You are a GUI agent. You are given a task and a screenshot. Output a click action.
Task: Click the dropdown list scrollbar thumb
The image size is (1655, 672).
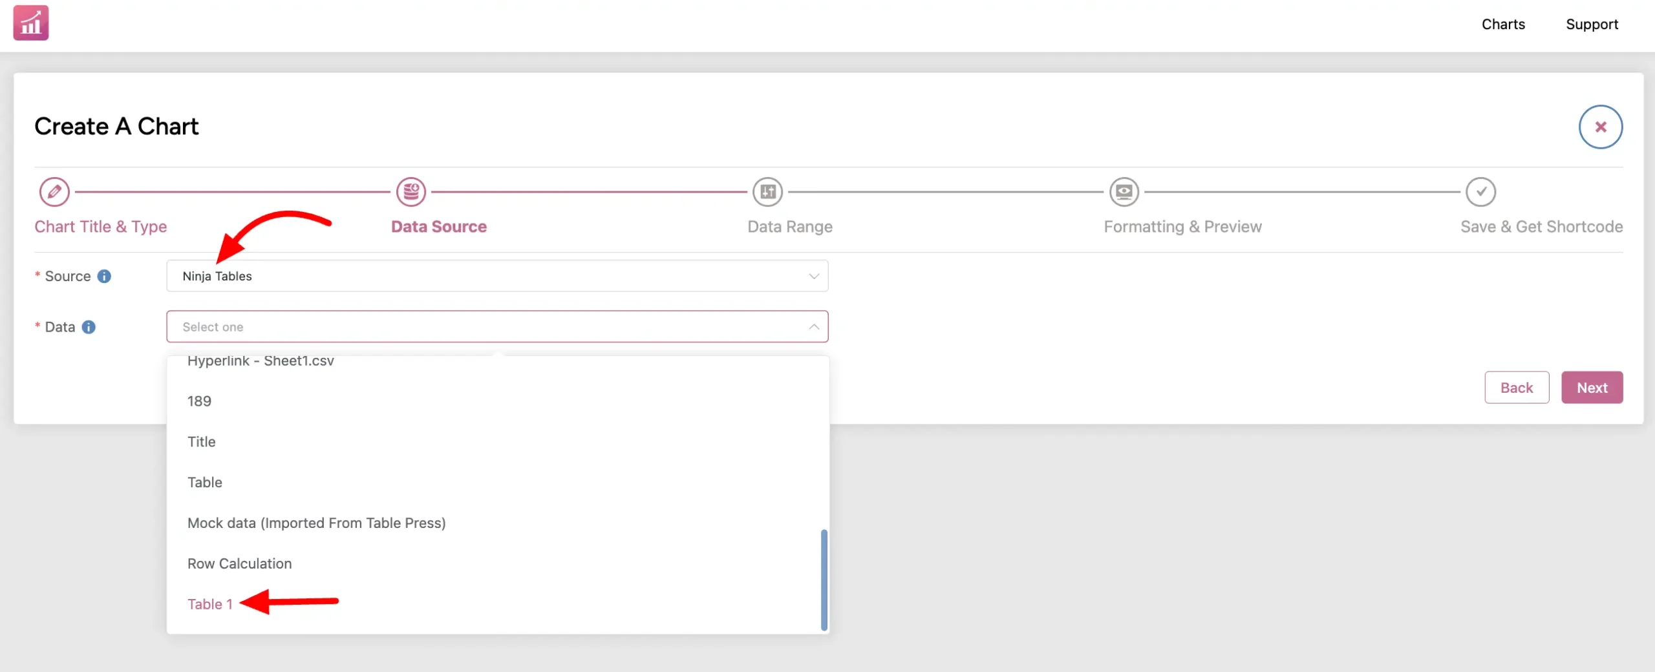tap(824, 580)
